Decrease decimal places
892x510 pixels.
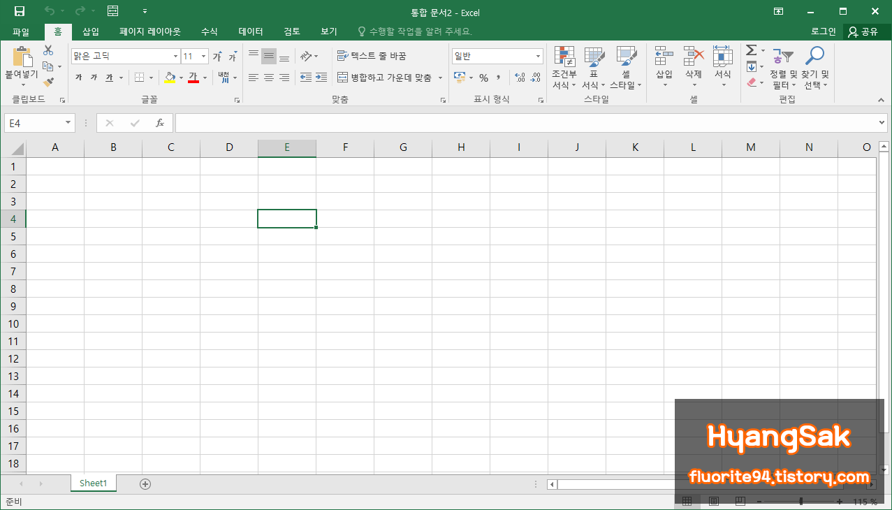(536, 78)
